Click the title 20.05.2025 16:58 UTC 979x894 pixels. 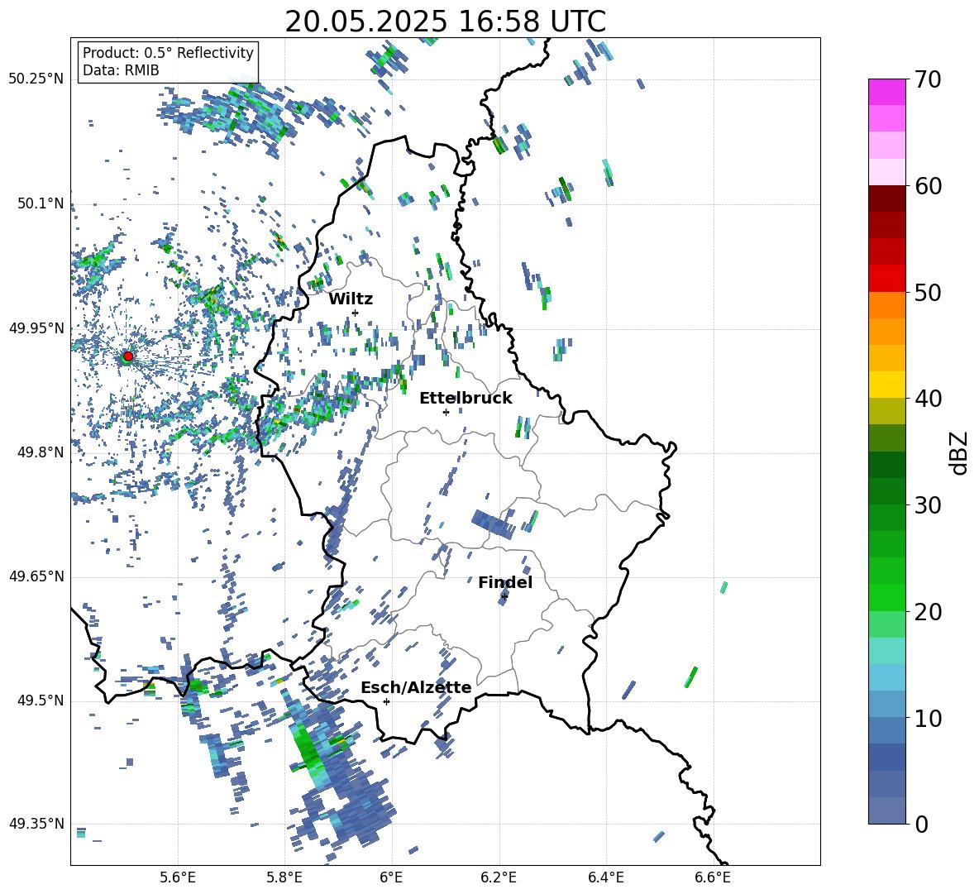pyautogui.click(x=445, y=22)
